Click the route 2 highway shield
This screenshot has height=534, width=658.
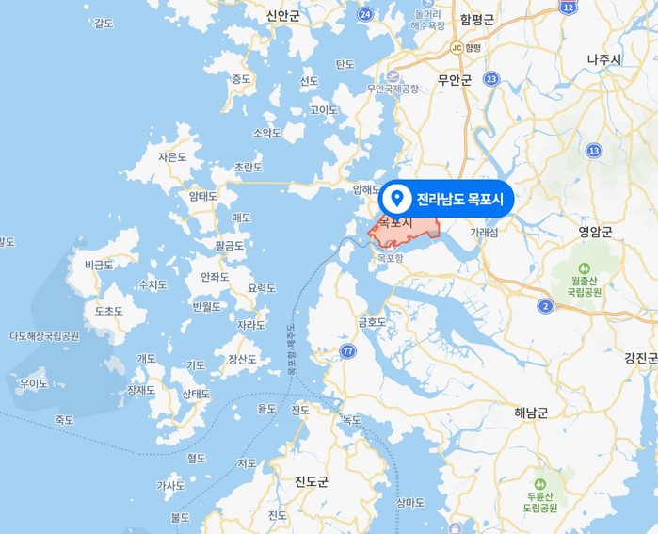(x=545, y=306)
